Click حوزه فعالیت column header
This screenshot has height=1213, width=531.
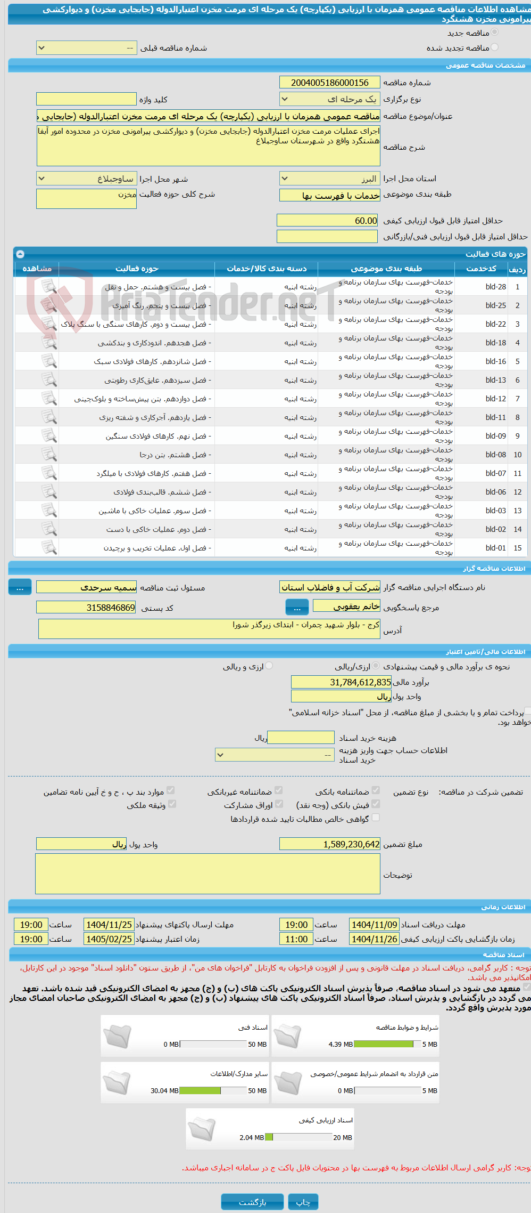coord(137,269)
